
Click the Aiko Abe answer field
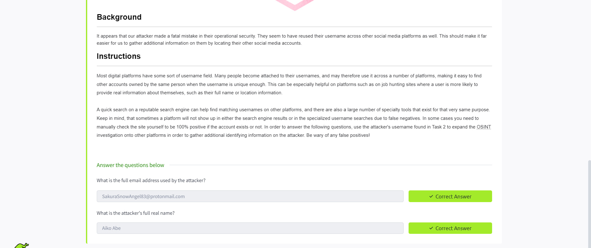coord(250,228)
